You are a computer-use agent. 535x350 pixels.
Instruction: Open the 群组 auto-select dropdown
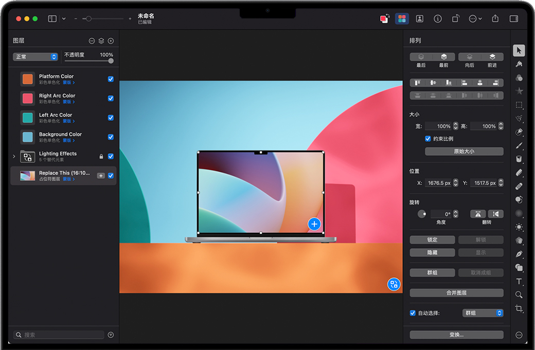(483, 313)
